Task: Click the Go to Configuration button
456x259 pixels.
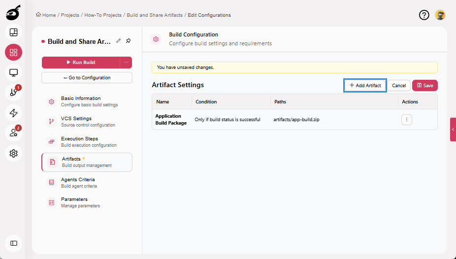Action: 87,78
